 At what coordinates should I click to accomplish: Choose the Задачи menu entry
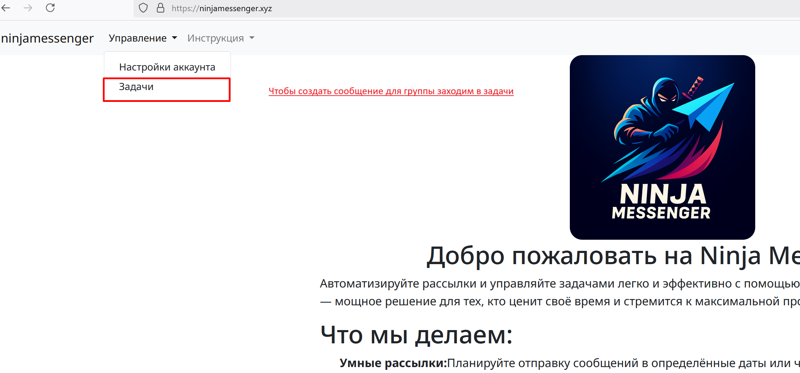pos(136,87)
